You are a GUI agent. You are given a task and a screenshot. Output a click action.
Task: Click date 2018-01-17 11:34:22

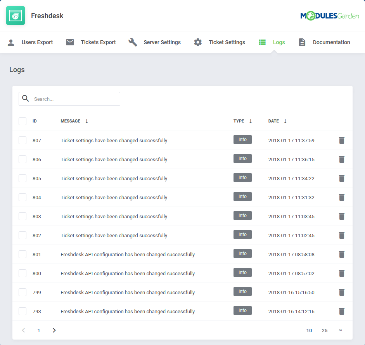click(x=291, y=179)
